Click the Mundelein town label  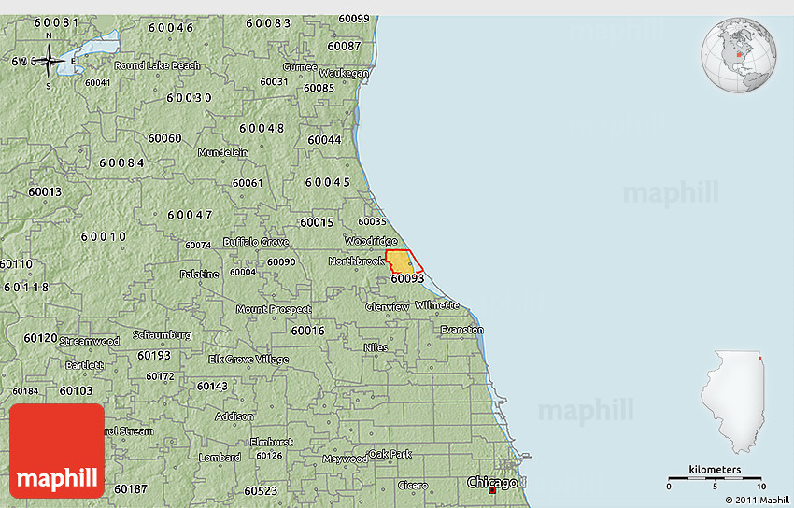222,152
